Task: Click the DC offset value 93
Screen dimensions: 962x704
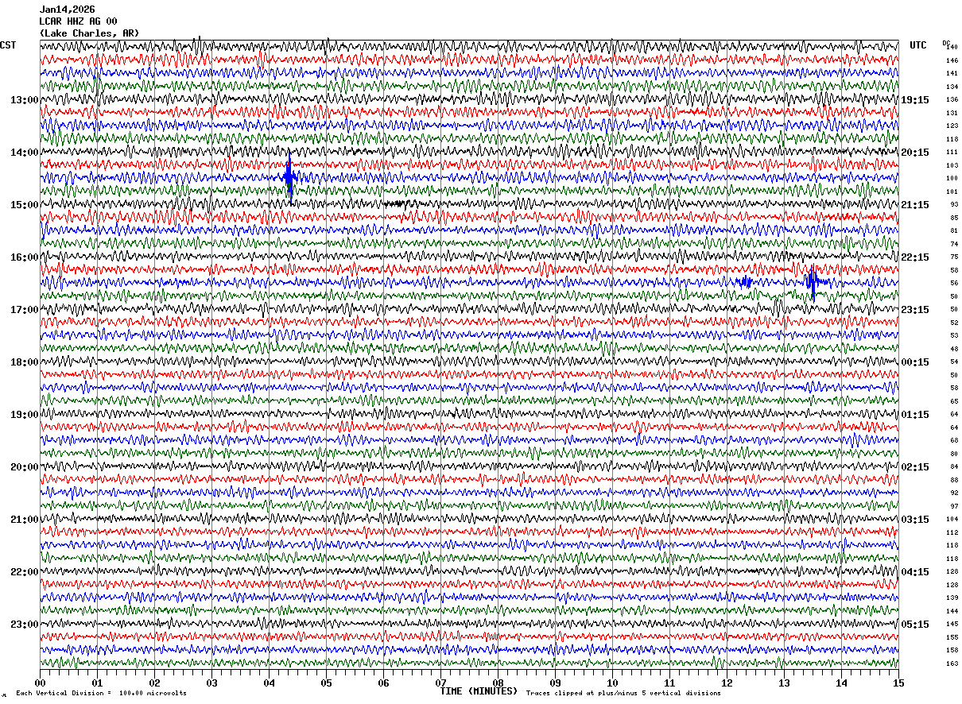Action: [x=953, y=205]
